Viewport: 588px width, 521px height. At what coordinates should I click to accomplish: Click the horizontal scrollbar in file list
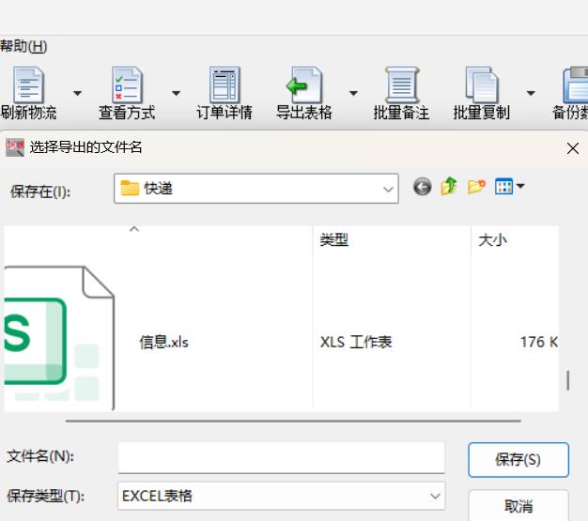293,421
